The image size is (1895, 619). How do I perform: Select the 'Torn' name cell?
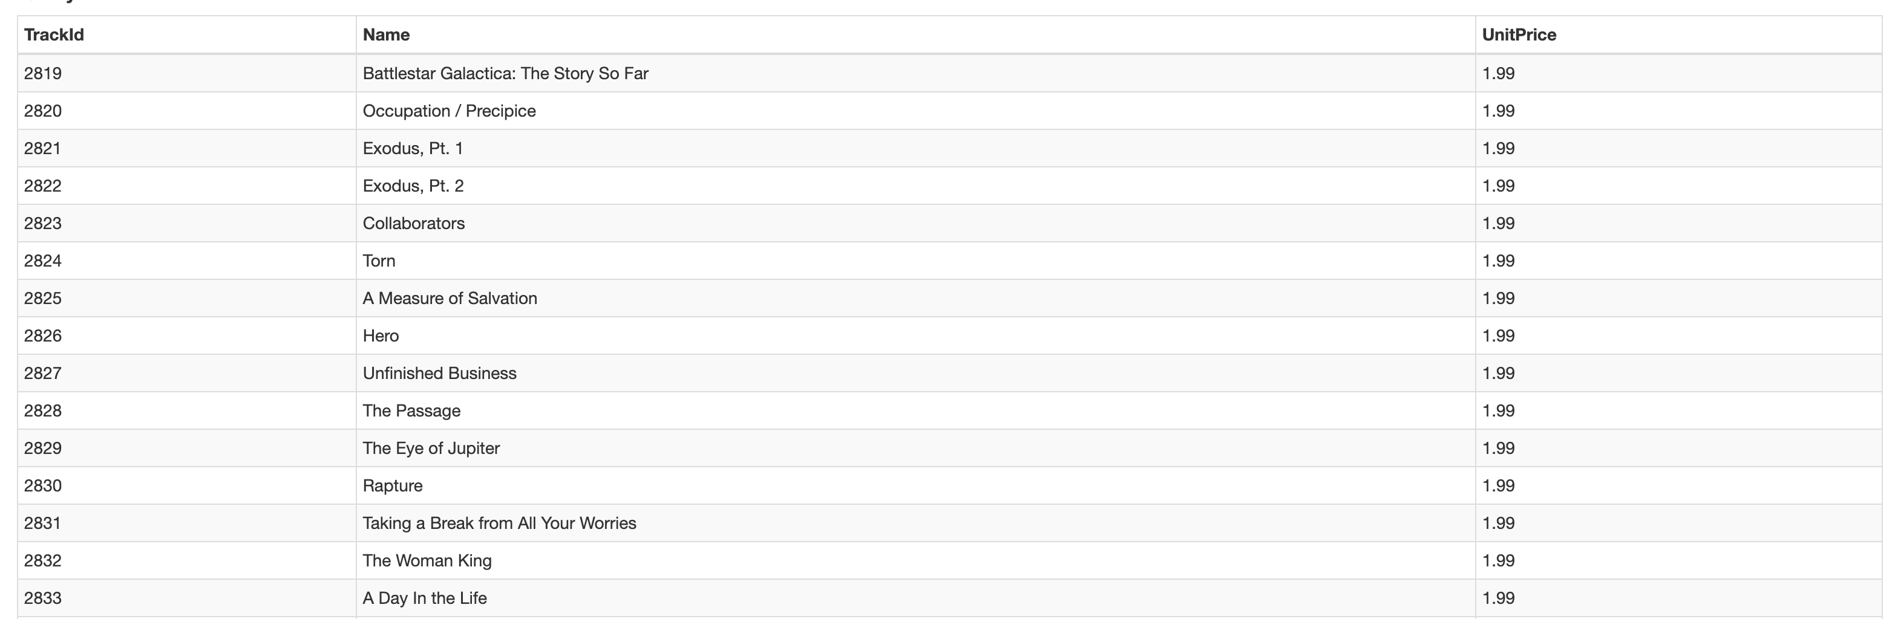[x=379, y=261]
